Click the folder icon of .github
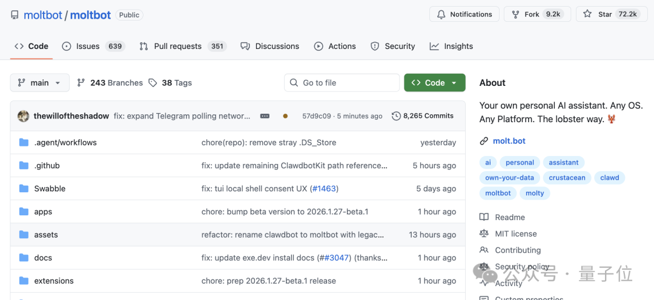This screenshot has height=300, width=654. 24,165
